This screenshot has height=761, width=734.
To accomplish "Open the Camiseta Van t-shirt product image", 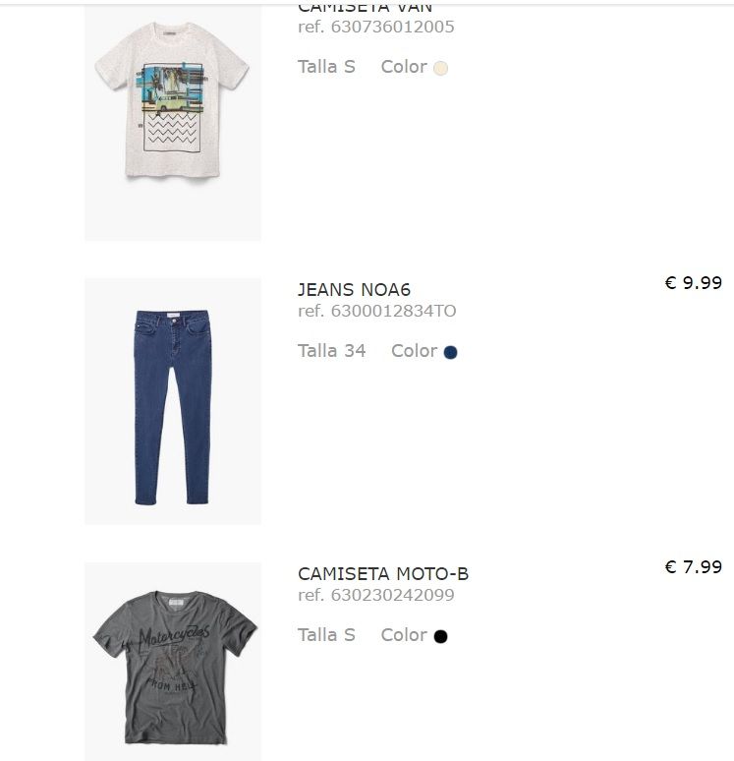I will coord(173,123).
